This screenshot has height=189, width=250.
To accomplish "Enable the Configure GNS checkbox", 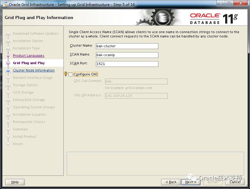I will tap(70, 74).
